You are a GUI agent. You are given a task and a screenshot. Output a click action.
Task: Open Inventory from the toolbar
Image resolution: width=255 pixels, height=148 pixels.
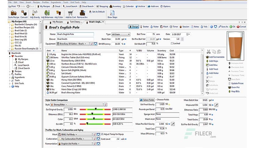tap(115, 6)
